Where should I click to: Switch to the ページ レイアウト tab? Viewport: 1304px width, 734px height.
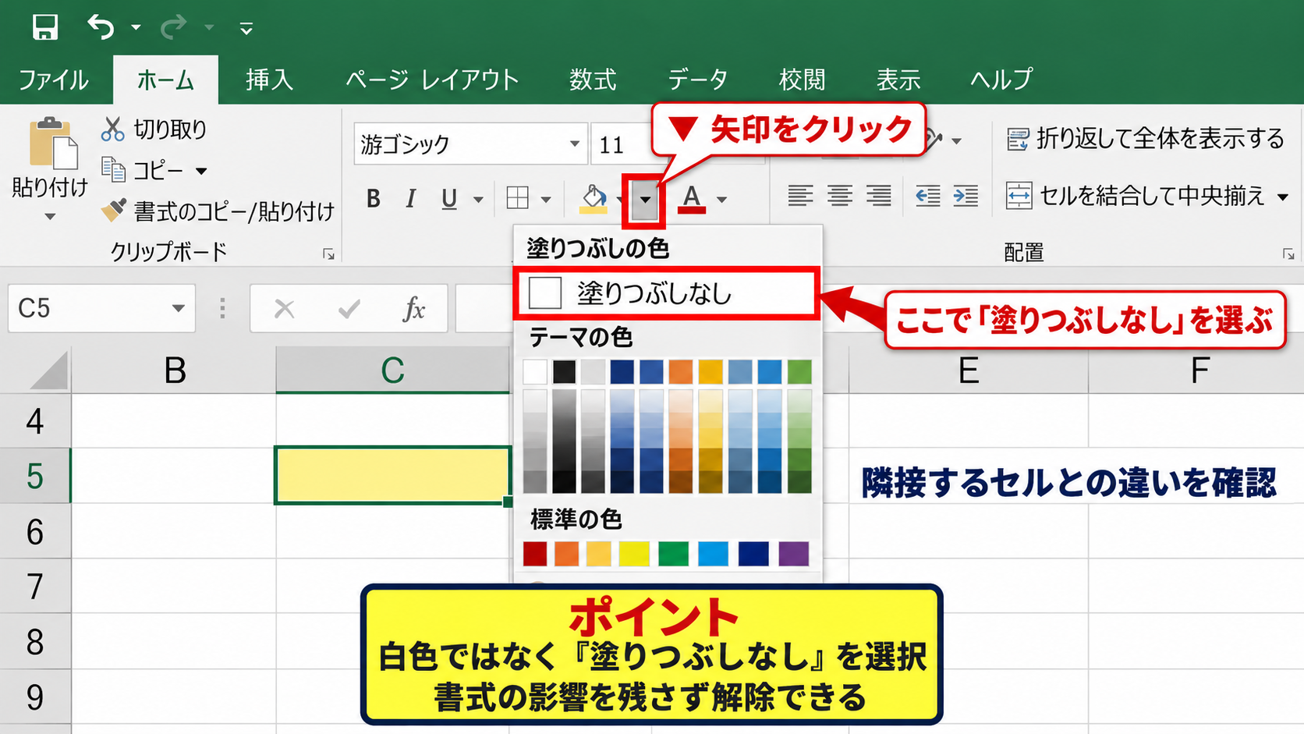point(432,80)
